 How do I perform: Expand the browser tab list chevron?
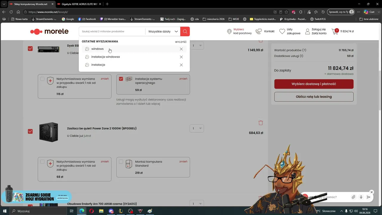(4, 4)
